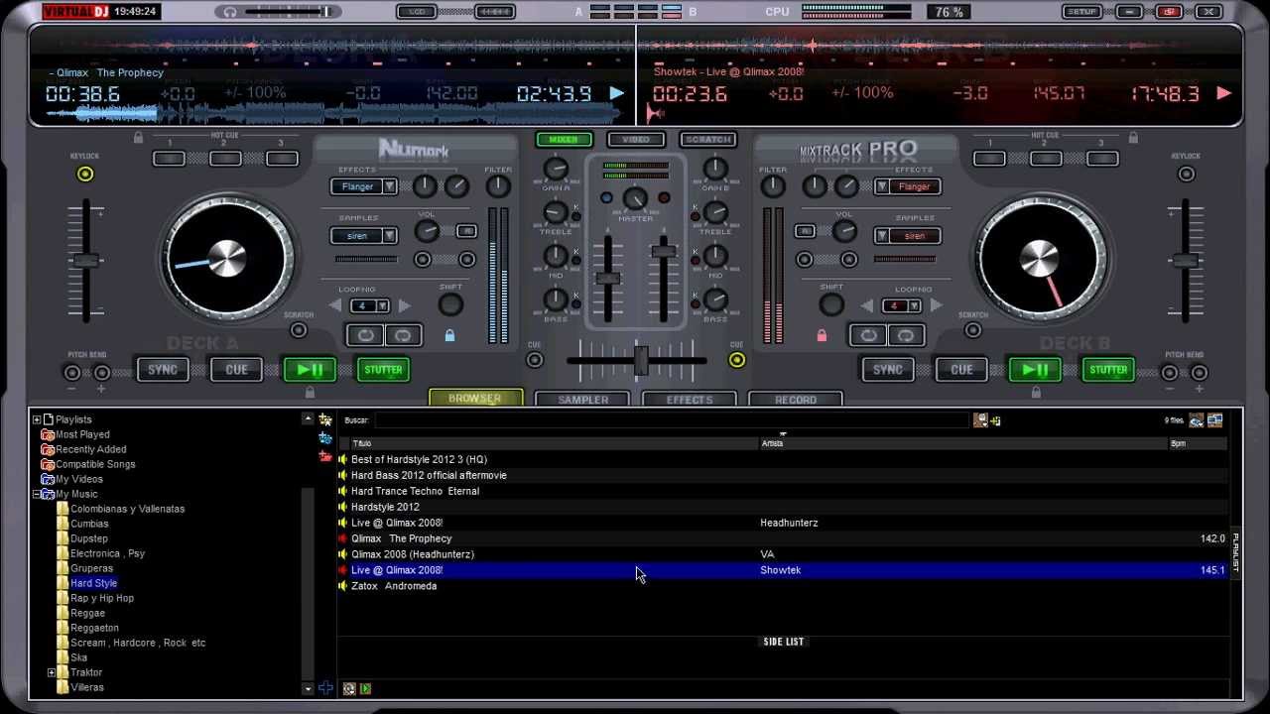
Task: Set Deck B loop in button
Action: pos(868,335)
